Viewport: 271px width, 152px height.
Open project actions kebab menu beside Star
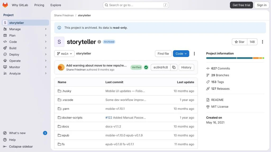tap(262, 42)
